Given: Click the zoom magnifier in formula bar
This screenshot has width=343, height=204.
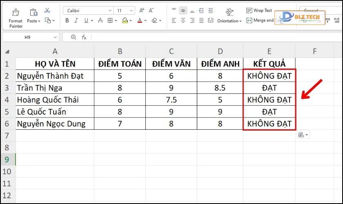Looking at the screenshot, I should [x=73, y=37].
